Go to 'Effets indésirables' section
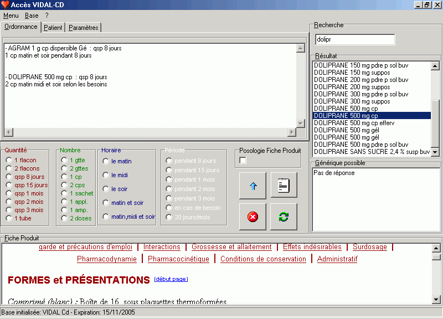The image size is (443, 319). (312, 247)
